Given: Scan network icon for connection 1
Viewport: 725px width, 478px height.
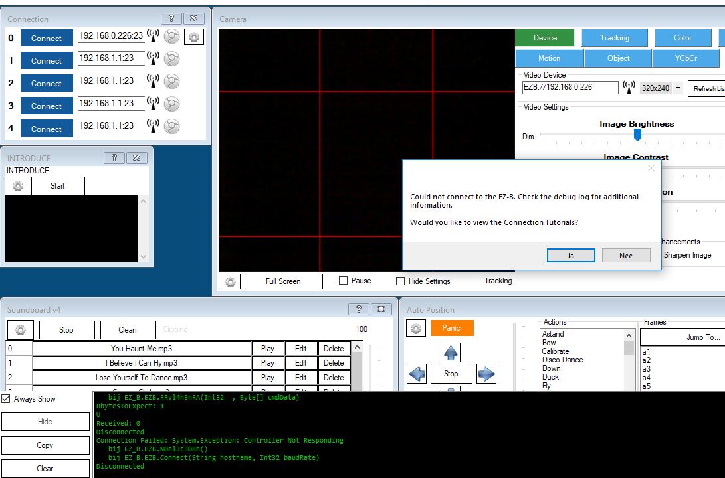Looking at the screenshot, I should pos(153,58).
